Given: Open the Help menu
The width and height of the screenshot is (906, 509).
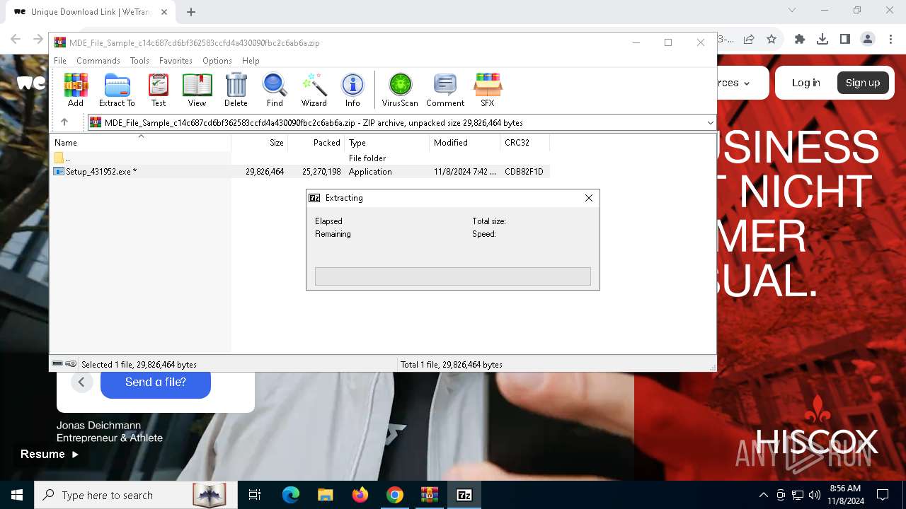Looking at the screenshot, I should [251, 61].
